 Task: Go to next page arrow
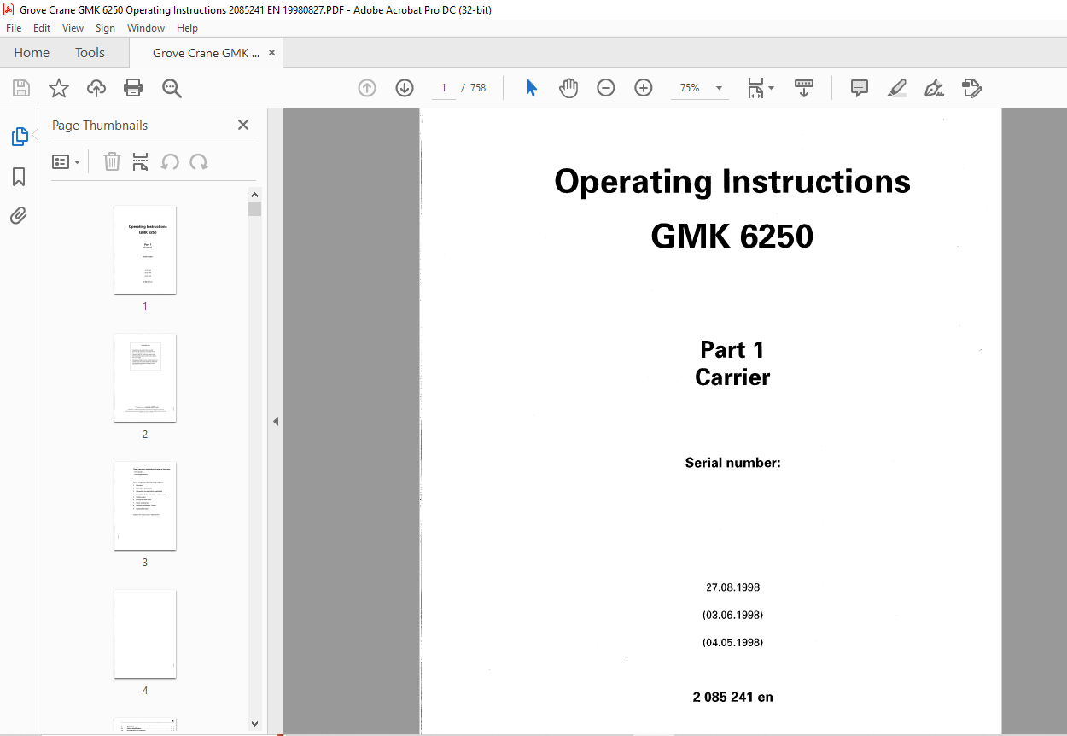tap(405, 88)
